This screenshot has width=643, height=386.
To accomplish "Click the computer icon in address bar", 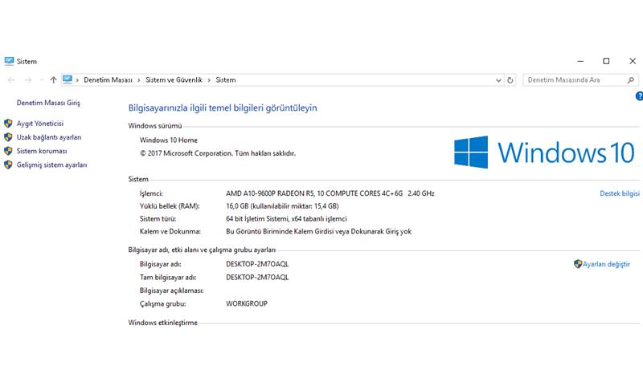I will click(68, 80).
